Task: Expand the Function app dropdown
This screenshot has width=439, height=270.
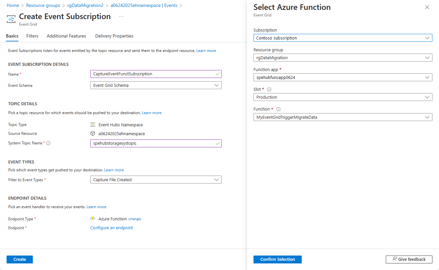Action: point(343,78)
